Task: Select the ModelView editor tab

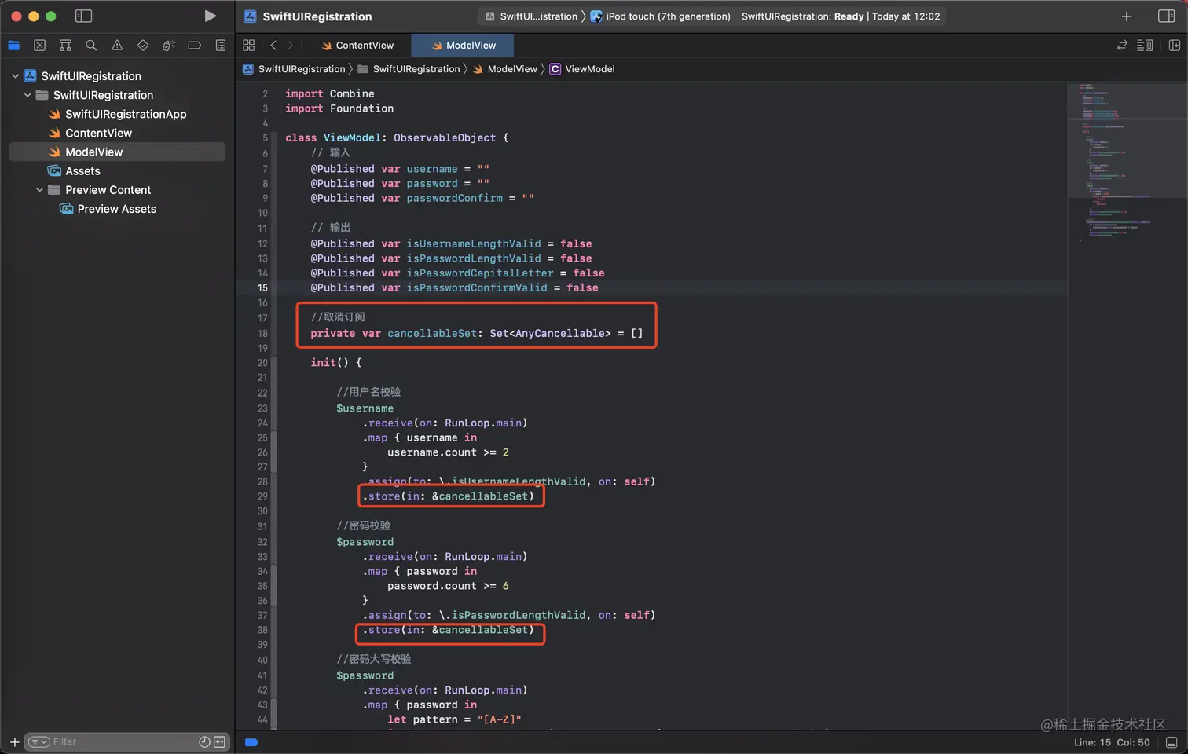Action: [x=463, y=46]
